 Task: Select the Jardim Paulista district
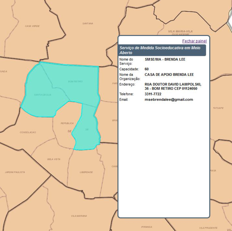point(15,172)
